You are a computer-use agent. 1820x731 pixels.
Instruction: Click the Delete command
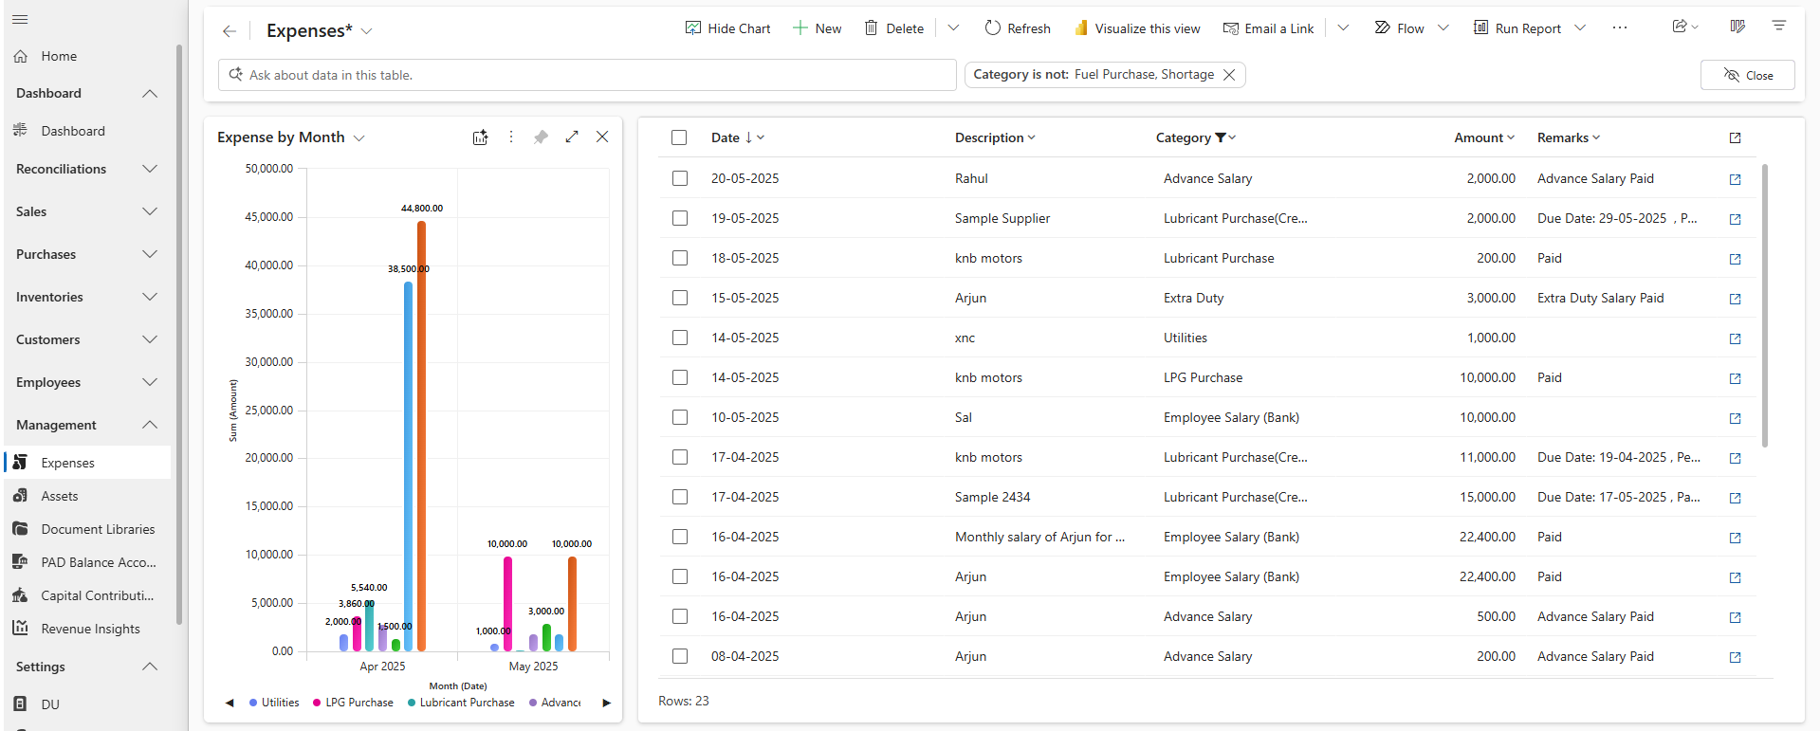tap(894, 28)
